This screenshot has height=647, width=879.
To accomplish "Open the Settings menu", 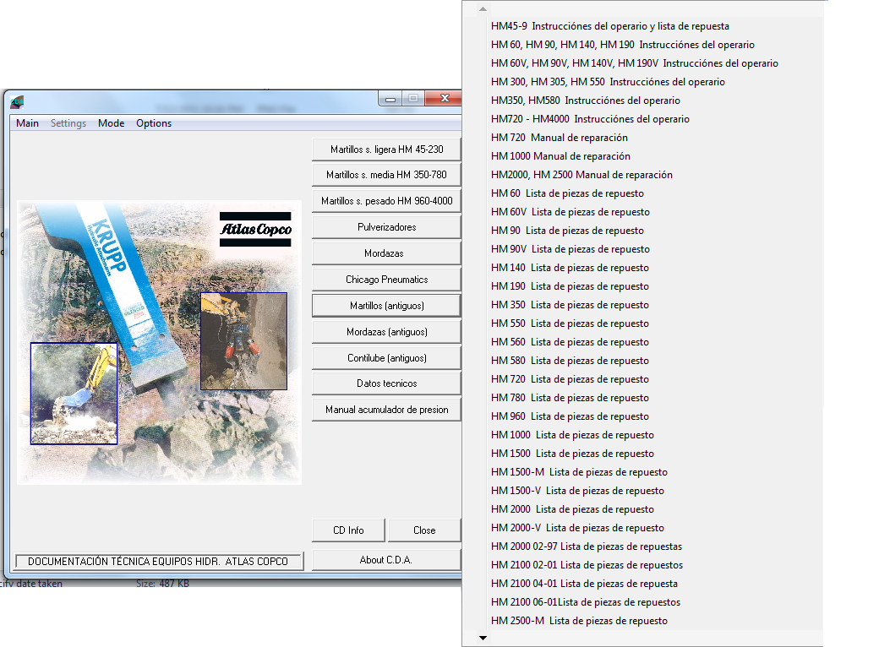I will pos(68,123).
